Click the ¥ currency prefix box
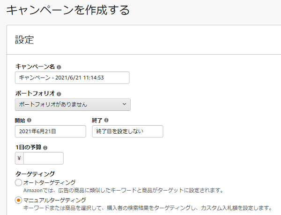 (19, 158)
